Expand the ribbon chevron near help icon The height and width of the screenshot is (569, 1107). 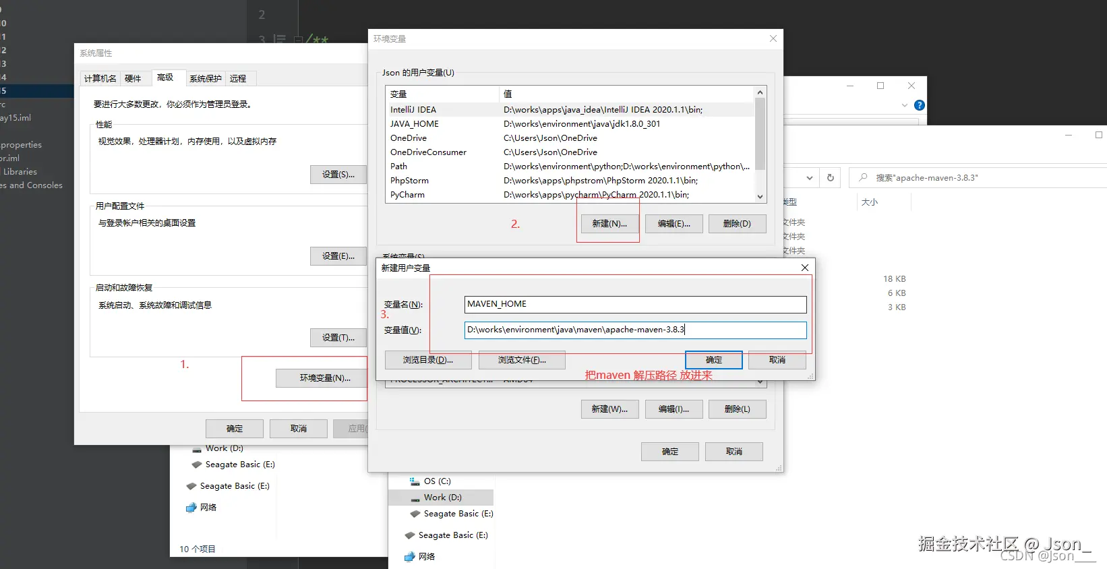[904, 105]
